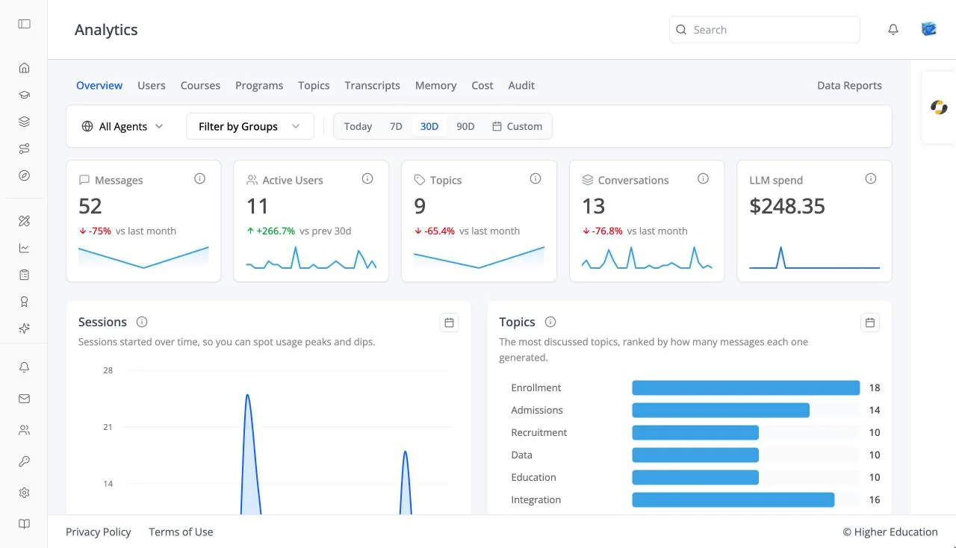This screenshot has height=548, width=956.
Task: Open the Filter by Groups dropdown
Action: pyautogui.click(x=250, y=126)
